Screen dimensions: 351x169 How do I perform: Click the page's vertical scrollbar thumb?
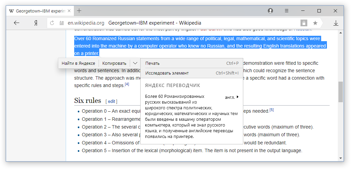[x=340, y=92]
